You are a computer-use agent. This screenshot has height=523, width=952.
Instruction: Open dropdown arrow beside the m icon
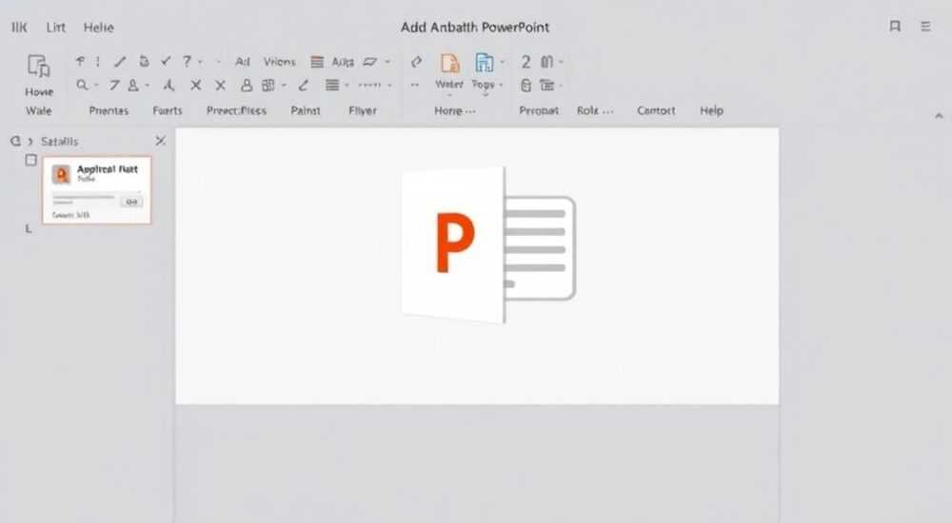click(x=561, y=62)
